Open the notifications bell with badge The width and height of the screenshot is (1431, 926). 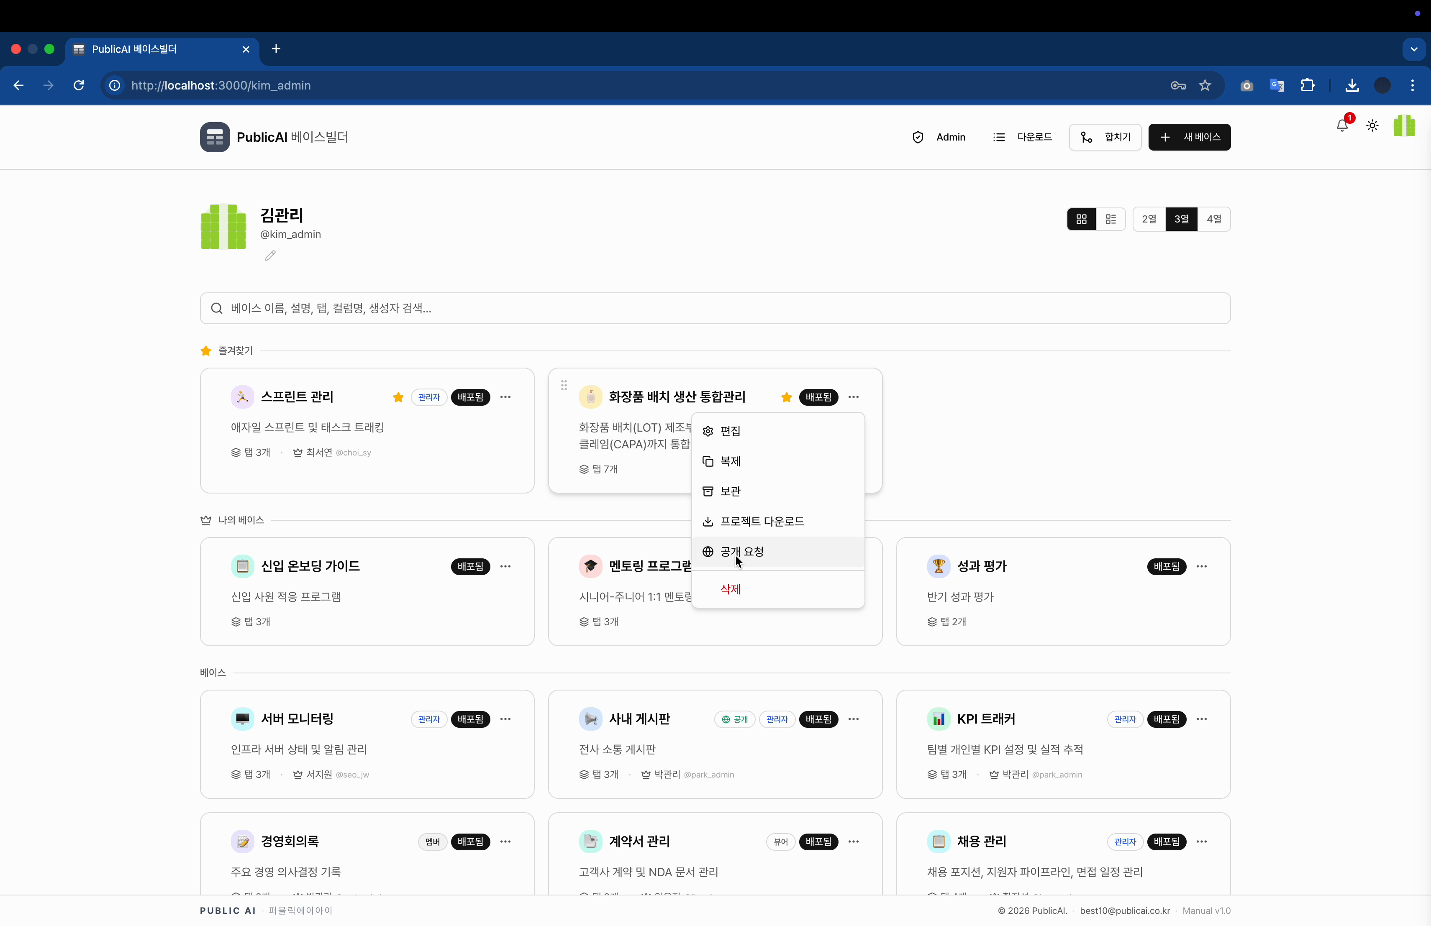pos(1342,125)
